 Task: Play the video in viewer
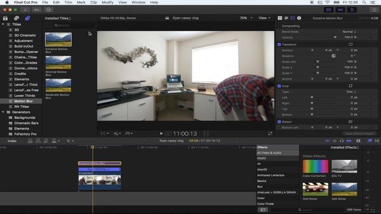[161, 133]
